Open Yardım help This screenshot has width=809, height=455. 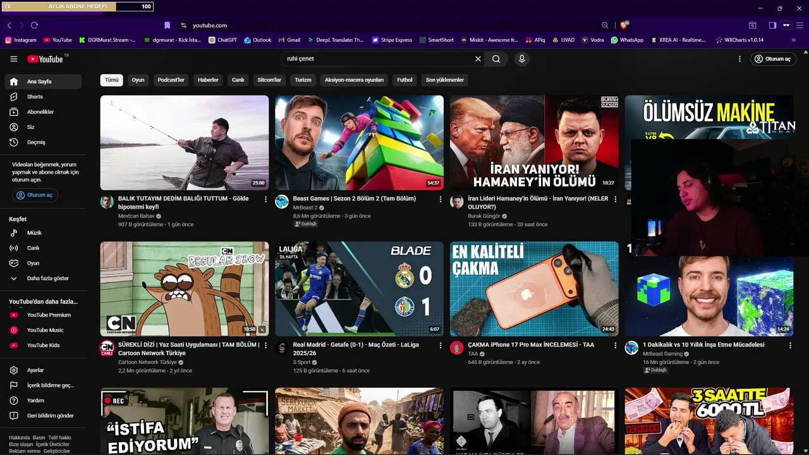(43, 401)
